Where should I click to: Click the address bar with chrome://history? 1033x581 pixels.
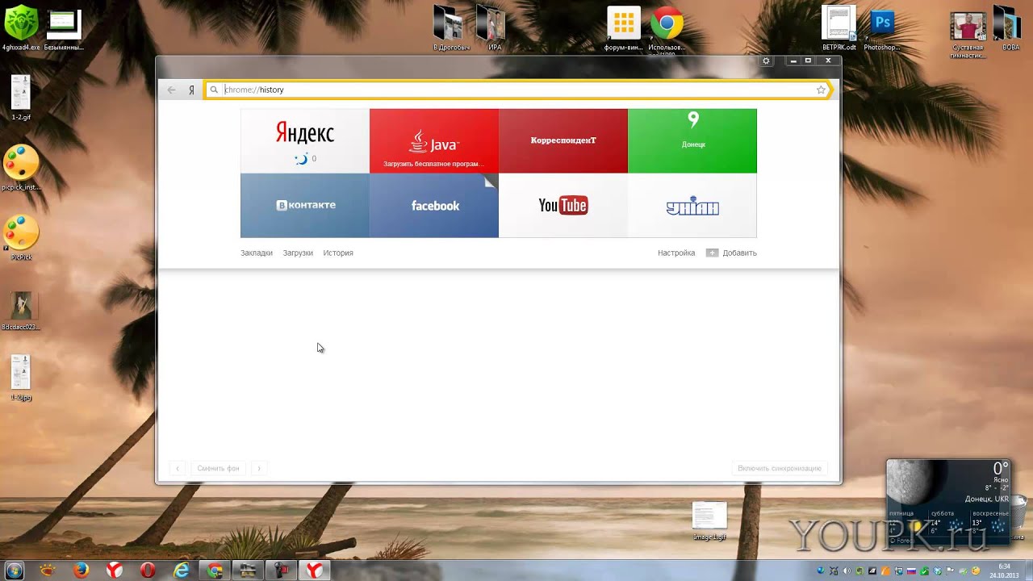click(x=517, y=90)
